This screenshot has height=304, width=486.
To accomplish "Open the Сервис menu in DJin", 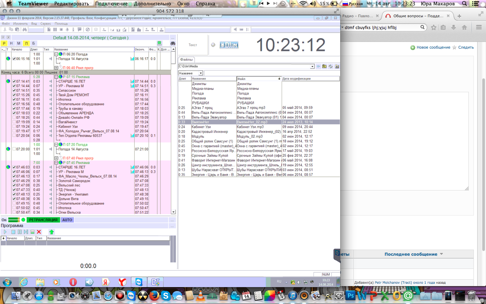I will coord(46,24).
